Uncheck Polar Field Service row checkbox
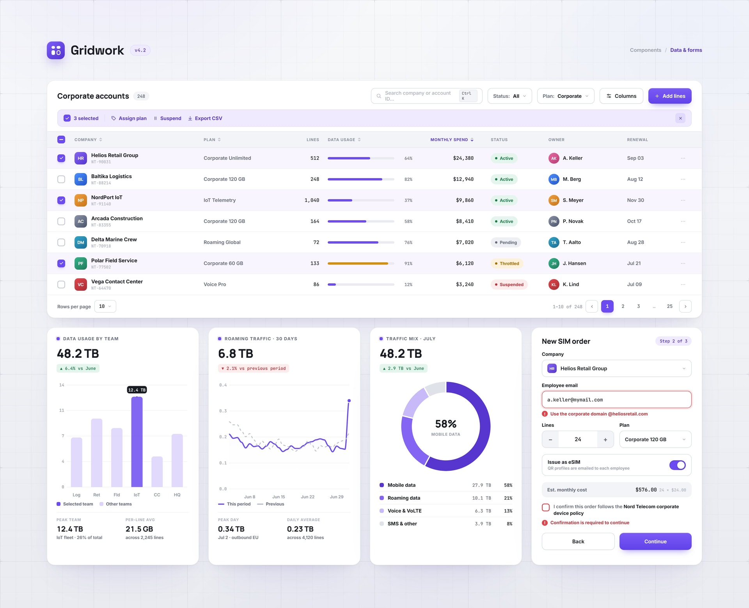The width and height of the screenshot is (749, 608). [x=61, y=263]
